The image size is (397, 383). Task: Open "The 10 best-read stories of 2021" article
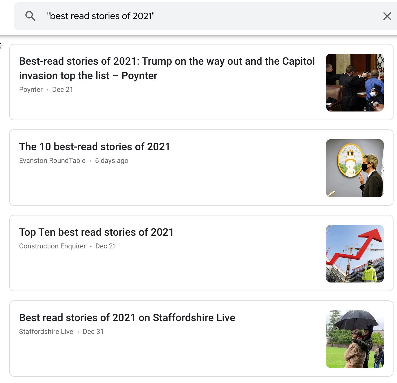click(x=94, y=147)
